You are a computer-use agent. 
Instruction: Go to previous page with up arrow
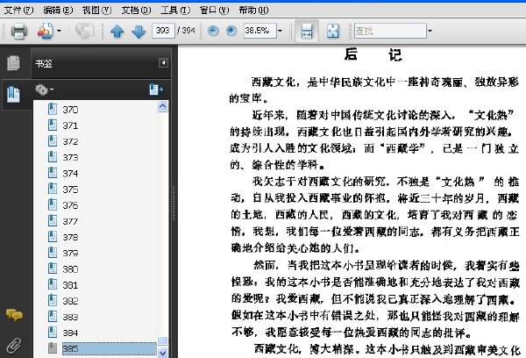[117, 32]
